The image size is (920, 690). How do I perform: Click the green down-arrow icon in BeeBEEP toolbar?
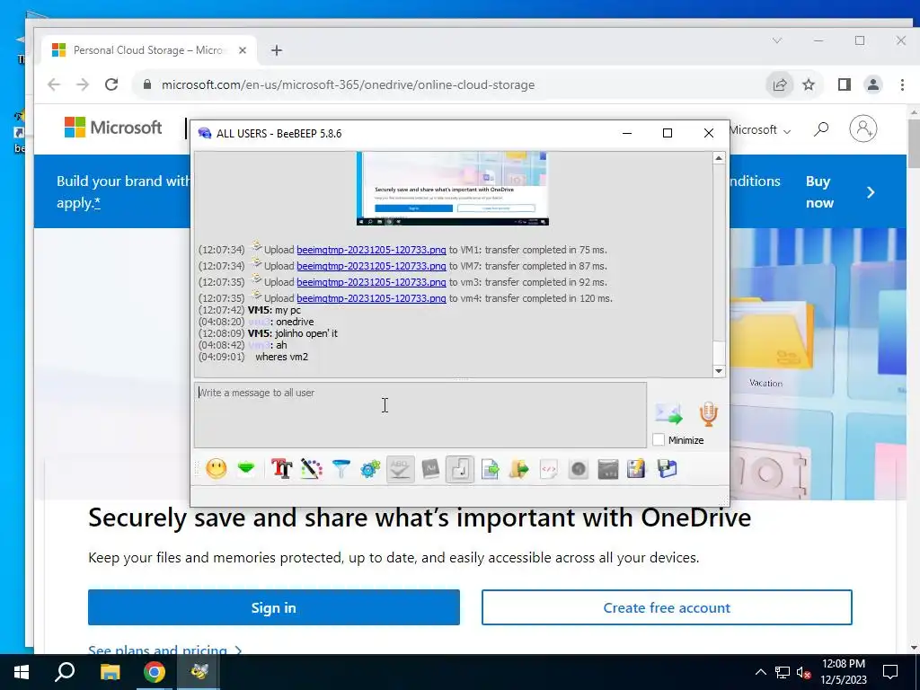(246, 469)
